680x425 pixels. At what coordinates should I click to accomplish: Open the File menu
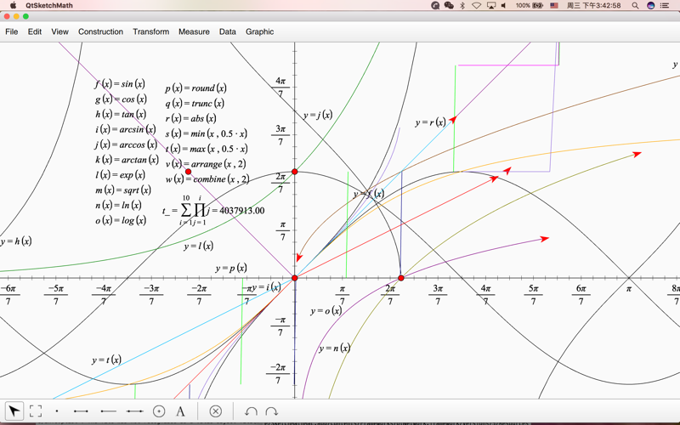[12, 31]
